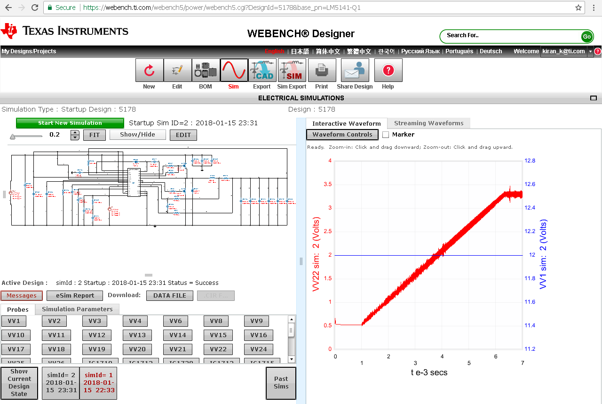
Task: Click the Print printer icon
Action: pyautogui.click(x=322, y=71)
